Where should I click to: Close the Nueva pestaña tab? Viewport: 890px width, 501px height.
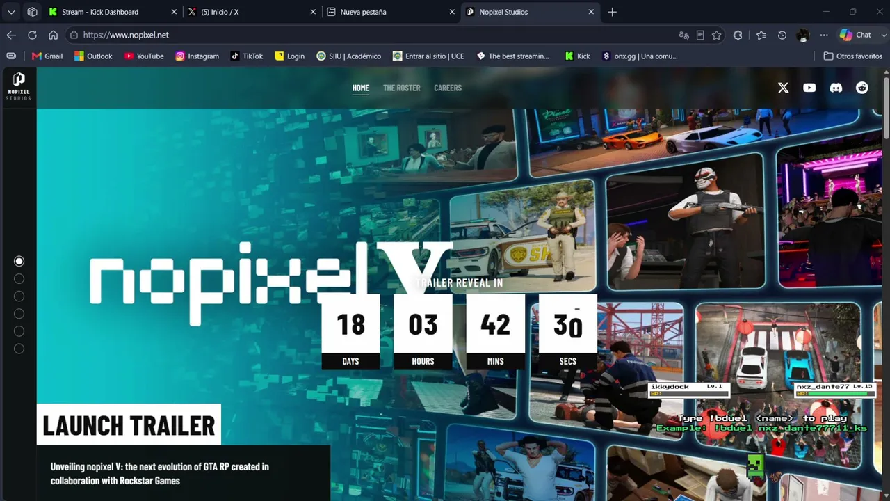tap(452, 12)
